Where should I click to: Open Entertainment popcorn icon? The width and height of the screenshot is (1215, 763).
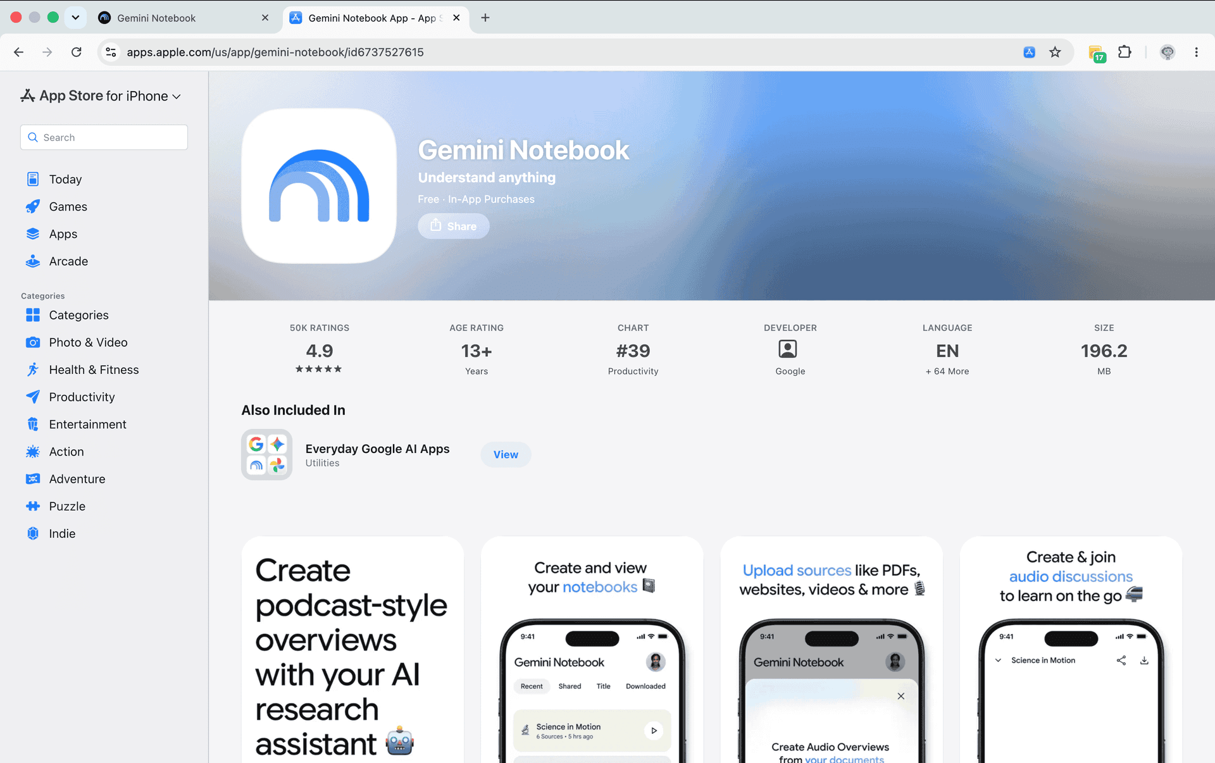(33, 424)
